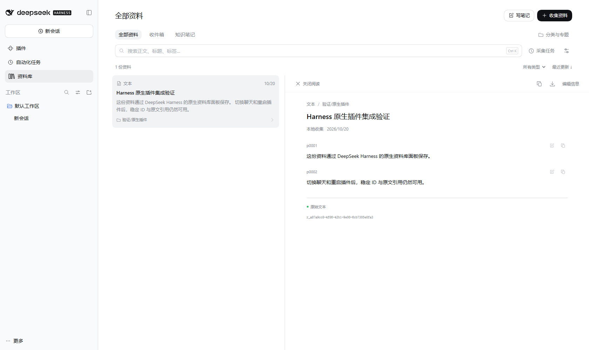589x350 pixels.
Task: Focus the search box for 正文、标题、标签
Action: 318,51
